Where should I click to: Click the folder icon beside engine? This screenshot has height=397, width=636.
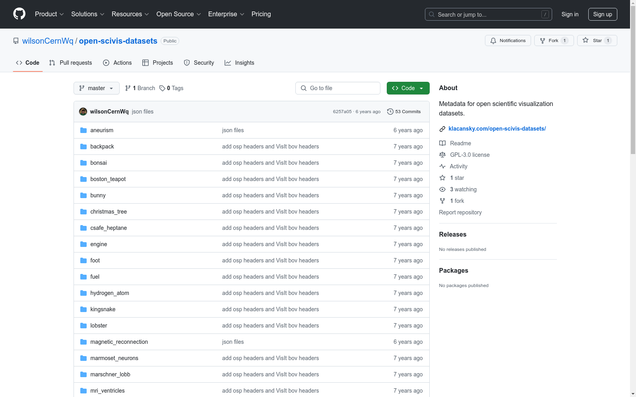(83, 244)
